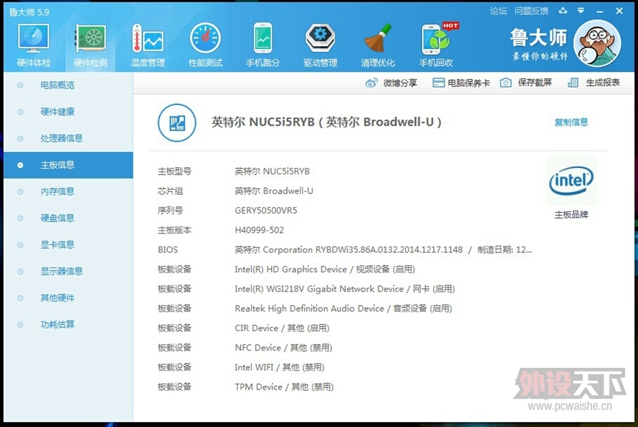
Task: Open the 论坛 forum link
Action: coord(498,11)
